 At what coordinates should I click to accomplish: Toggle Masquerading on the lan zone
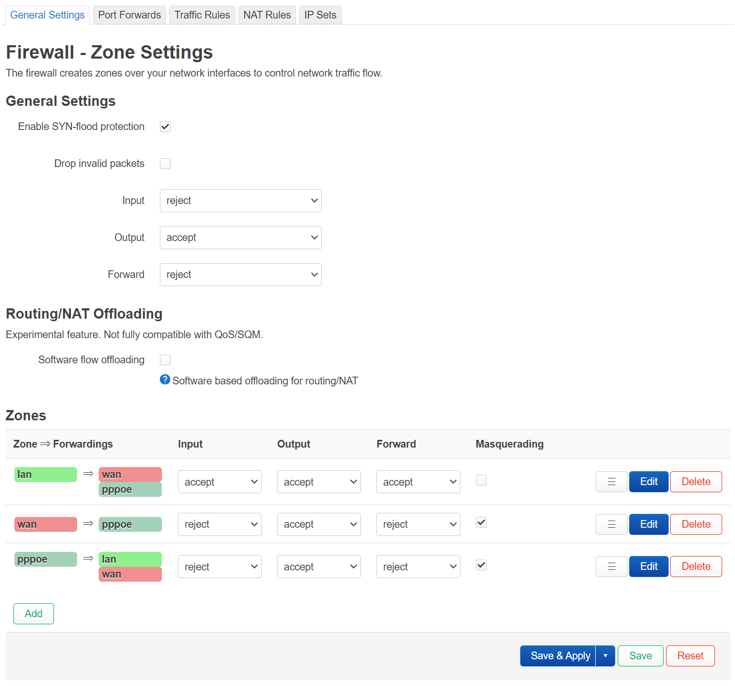pyautogui.click(x=481, y=480)
